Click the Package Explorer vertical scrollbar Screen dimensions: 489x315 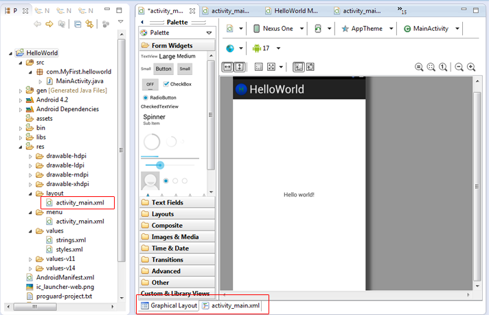[x=122, y=150]
